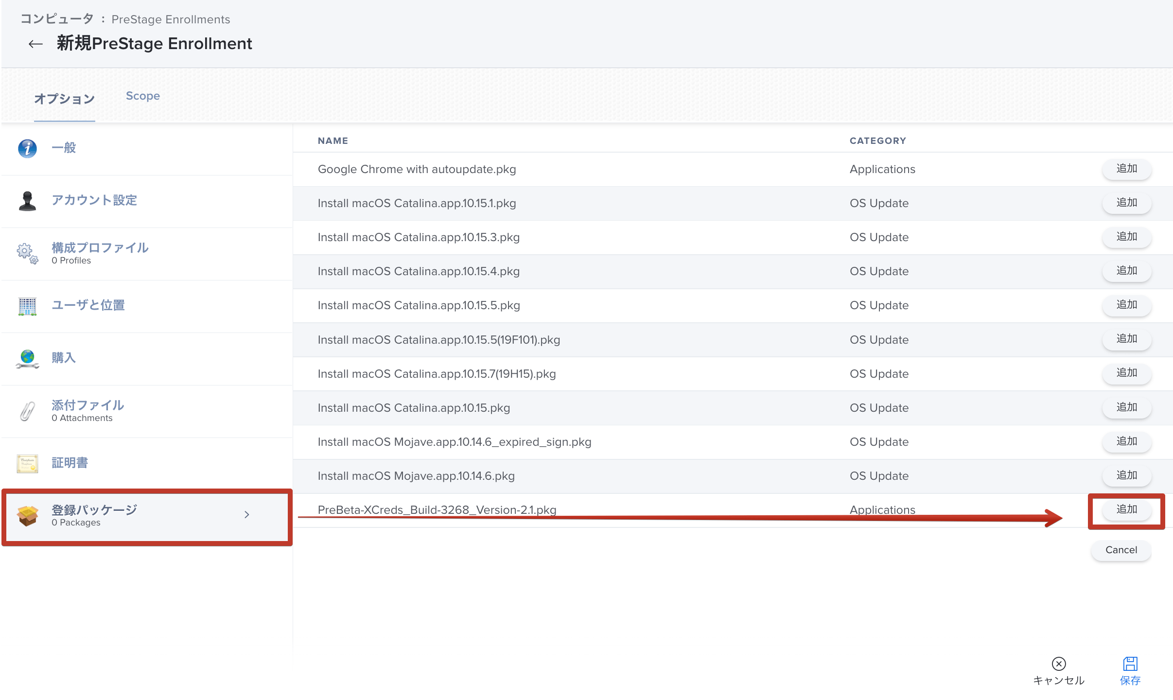
Task: Open the 一般 section
Action: point(147,149)
